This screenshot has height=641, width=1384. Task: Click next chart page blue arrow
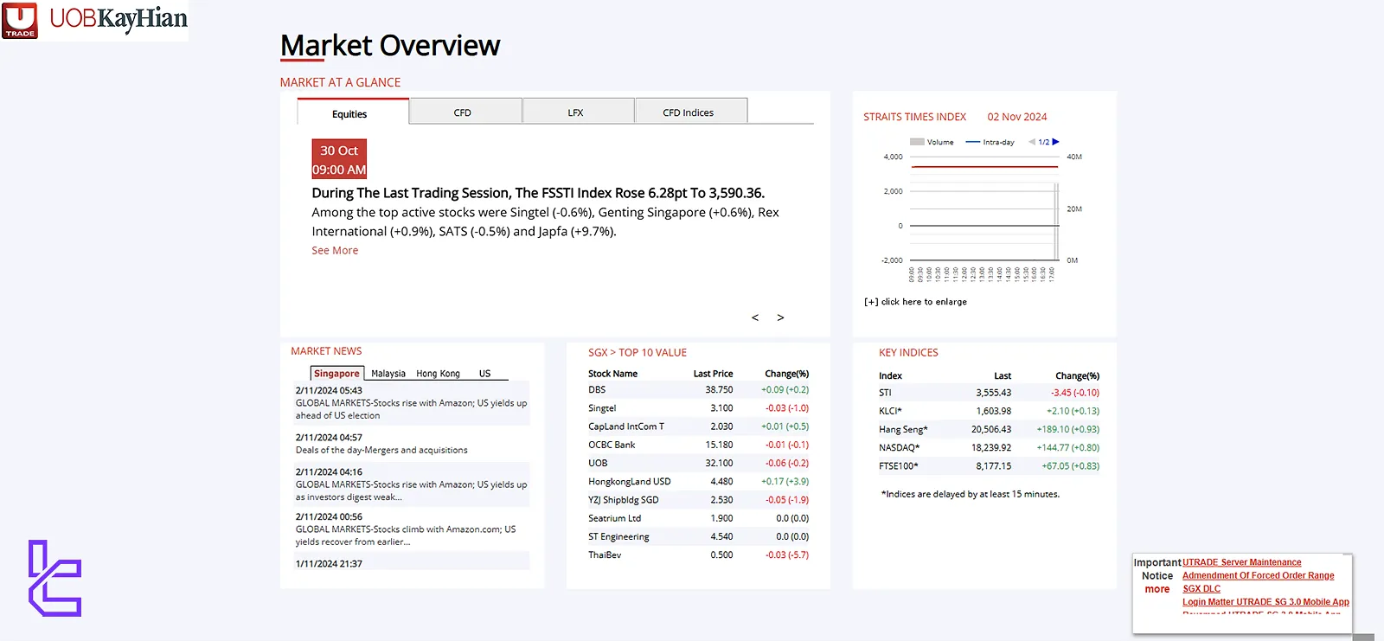click(x=1055, y=142)
